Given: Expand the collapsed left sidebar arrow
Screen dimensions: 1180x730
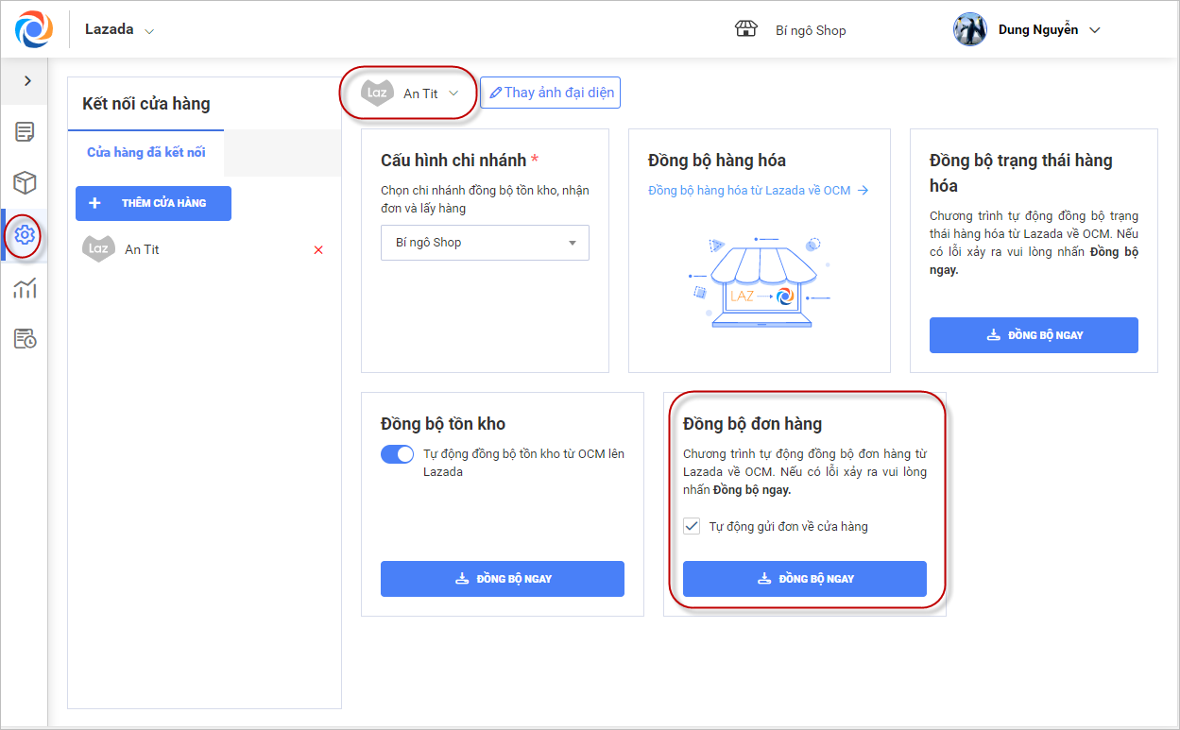Looking at the screenshot, I should point(27,81).
